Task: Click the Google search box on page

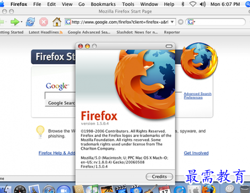Action: coord(60,96)
